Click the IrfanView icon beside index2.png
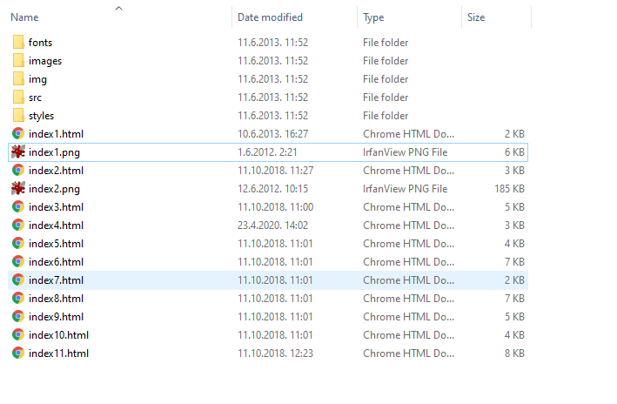Viewport: 617px width, 404px height. pos(18,189)
